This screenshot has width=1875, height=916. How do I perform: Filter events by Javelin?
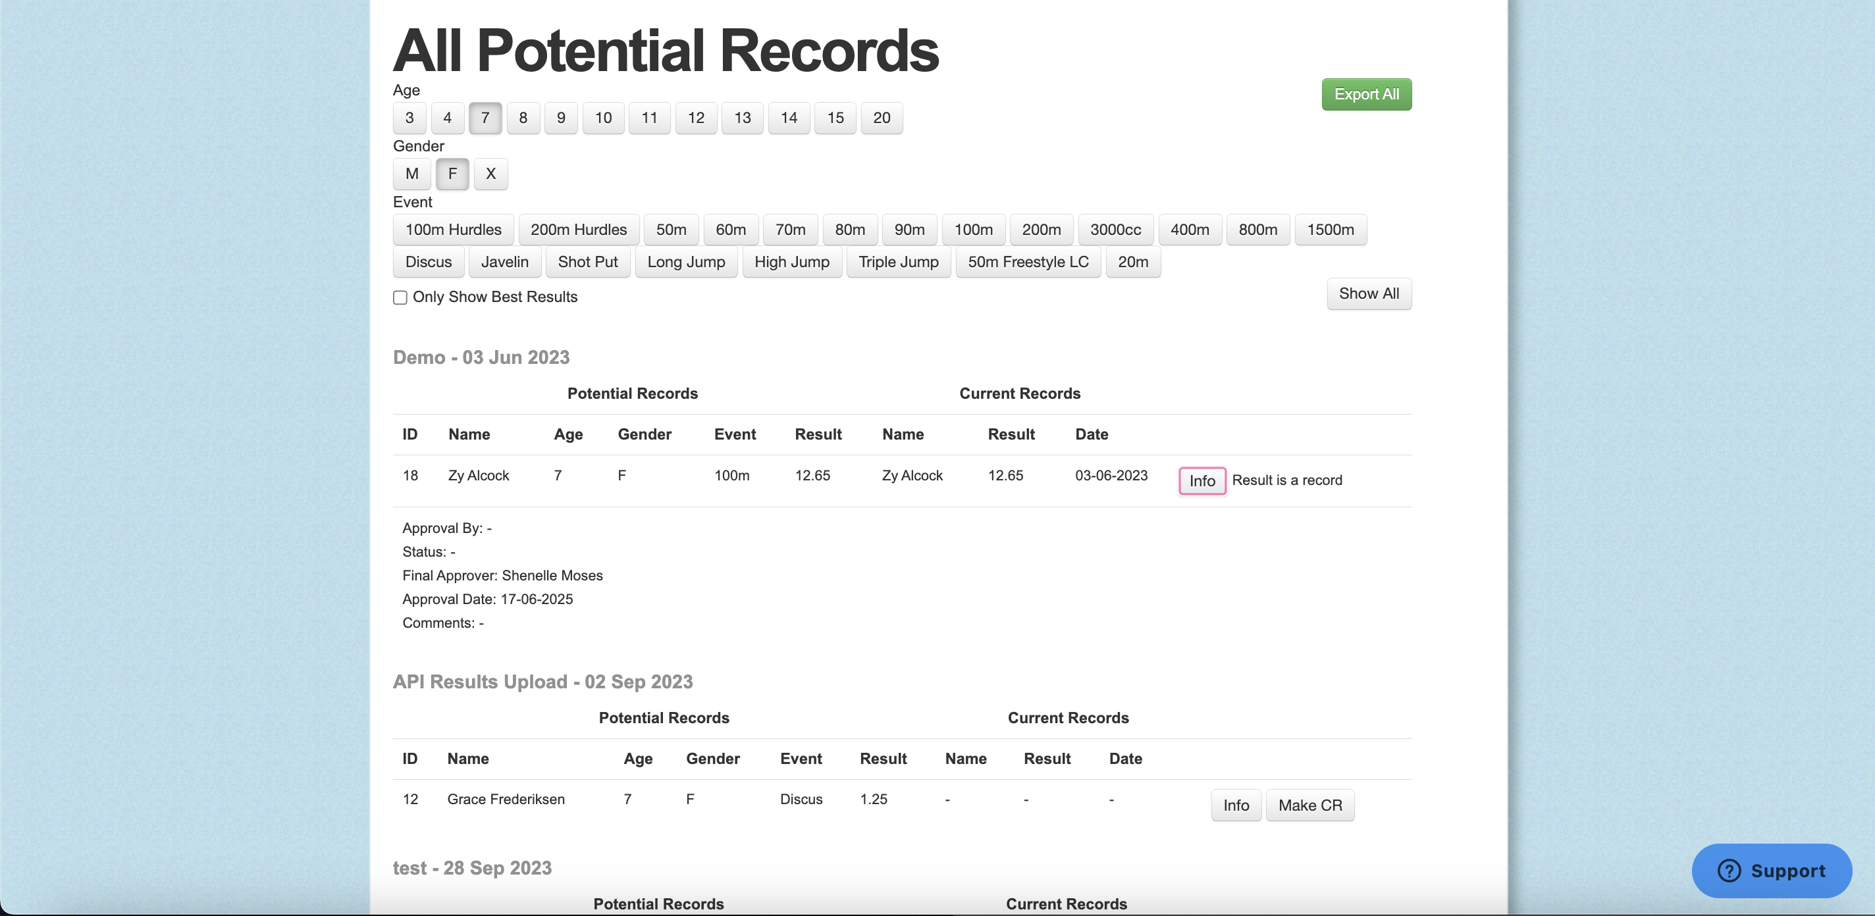tap(505, 262)
